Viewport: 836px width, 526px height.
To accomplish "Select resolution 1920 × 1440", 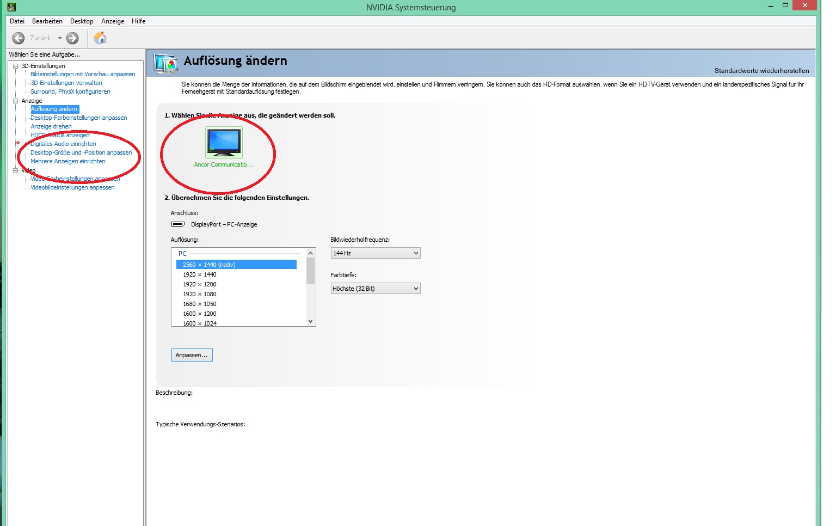I will [x=199, y=274].
